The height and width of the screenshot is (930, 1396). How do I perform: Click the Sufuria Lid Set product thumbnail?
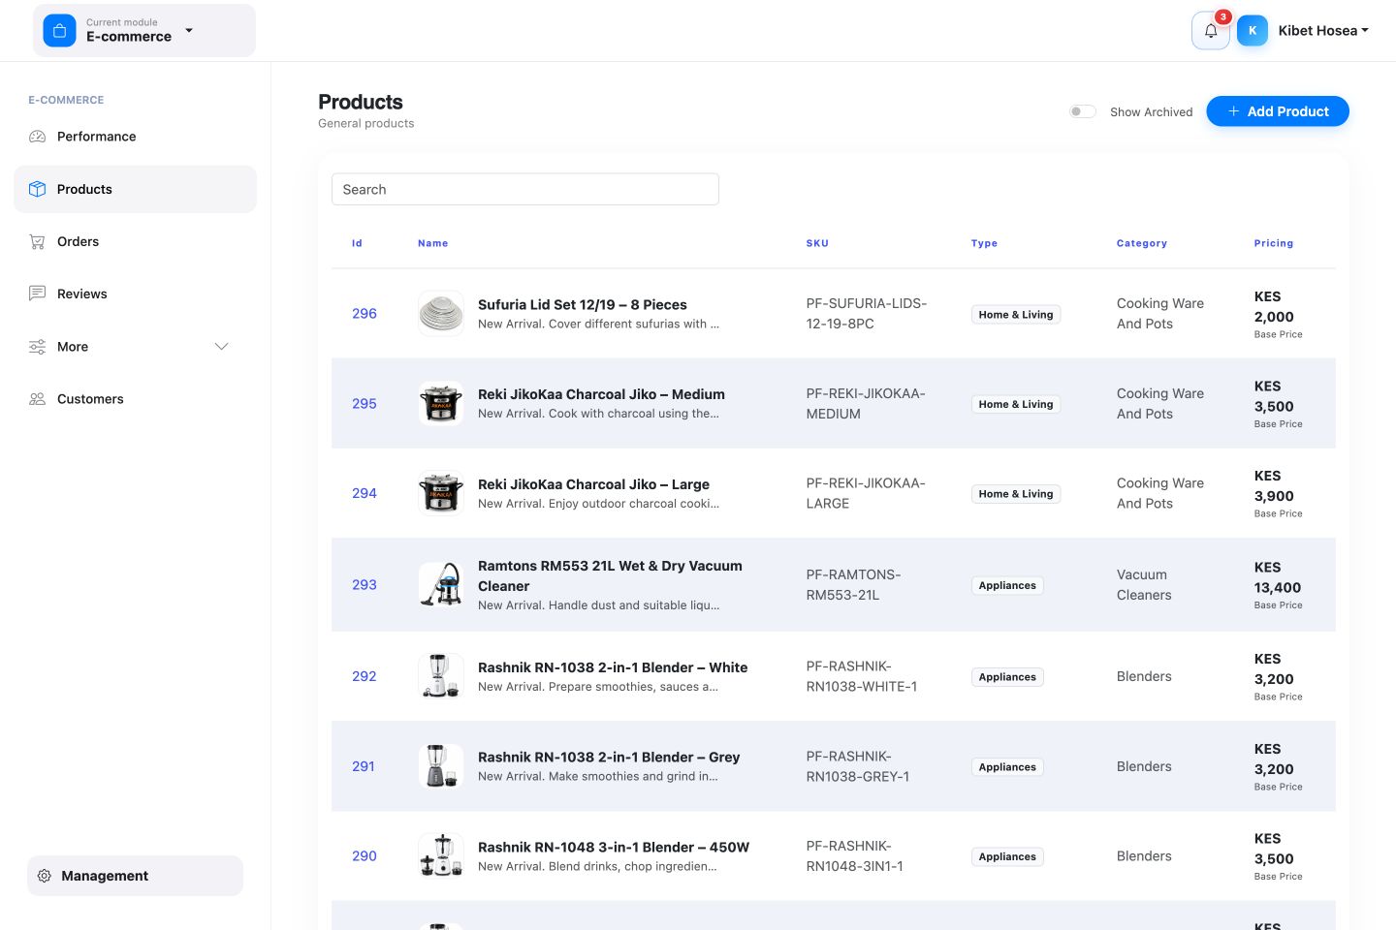[x=441, y=314]
